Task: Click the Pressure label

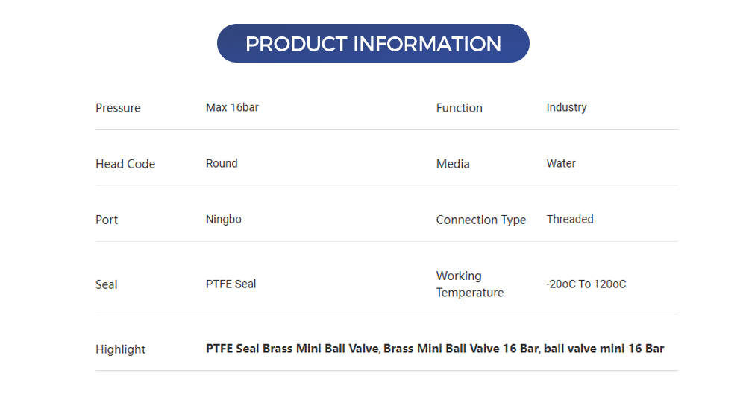Action: pyautogui.click(x=118, y=108)
